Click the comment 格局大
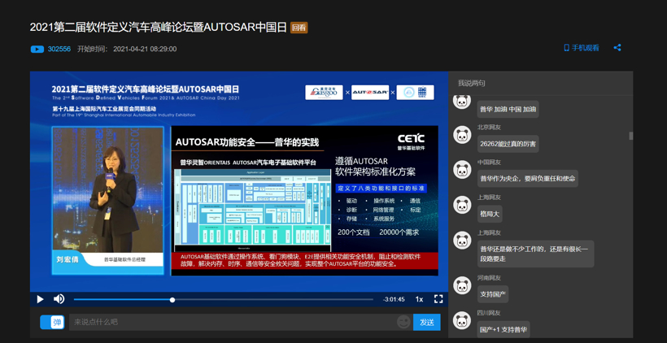The height and width of the screenshot is (343, 667). pyautogui.click(x=490, y=214)
